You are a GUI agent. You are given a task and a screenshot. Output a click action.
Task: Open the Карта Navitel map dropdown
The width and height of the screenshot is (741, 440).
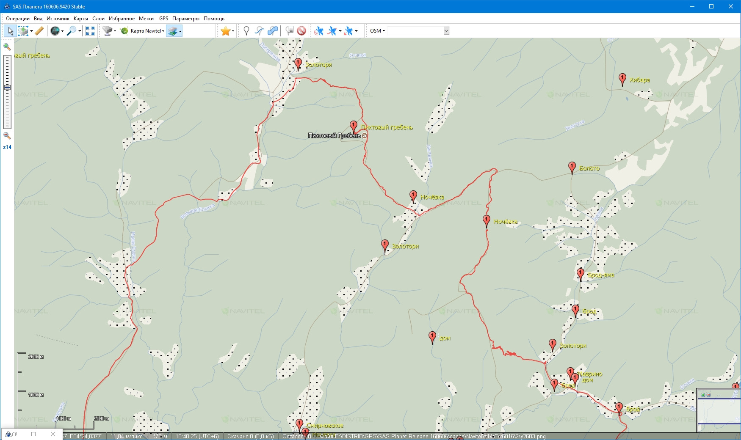coord(147,31)
